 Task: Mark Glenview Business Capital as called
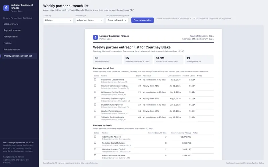tap(95, 149)
